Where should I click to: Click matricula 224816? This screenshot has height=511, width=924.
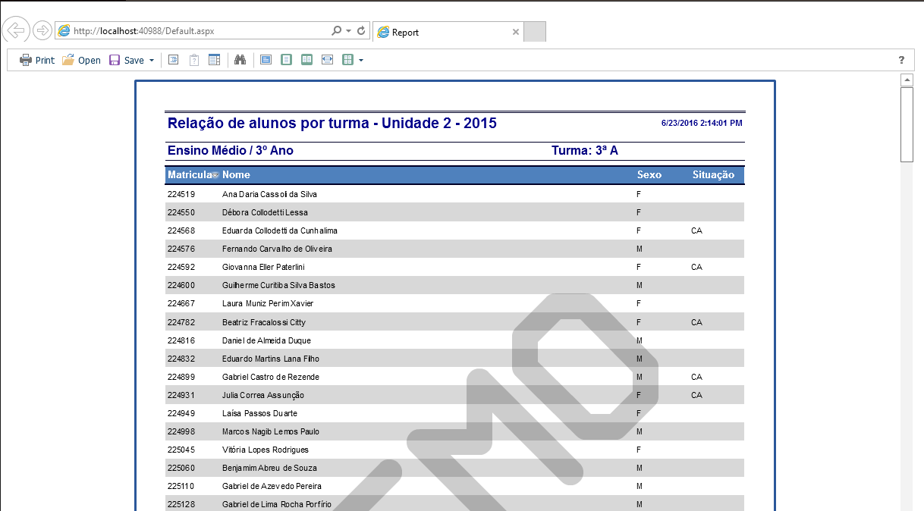[x=181, y=340]
